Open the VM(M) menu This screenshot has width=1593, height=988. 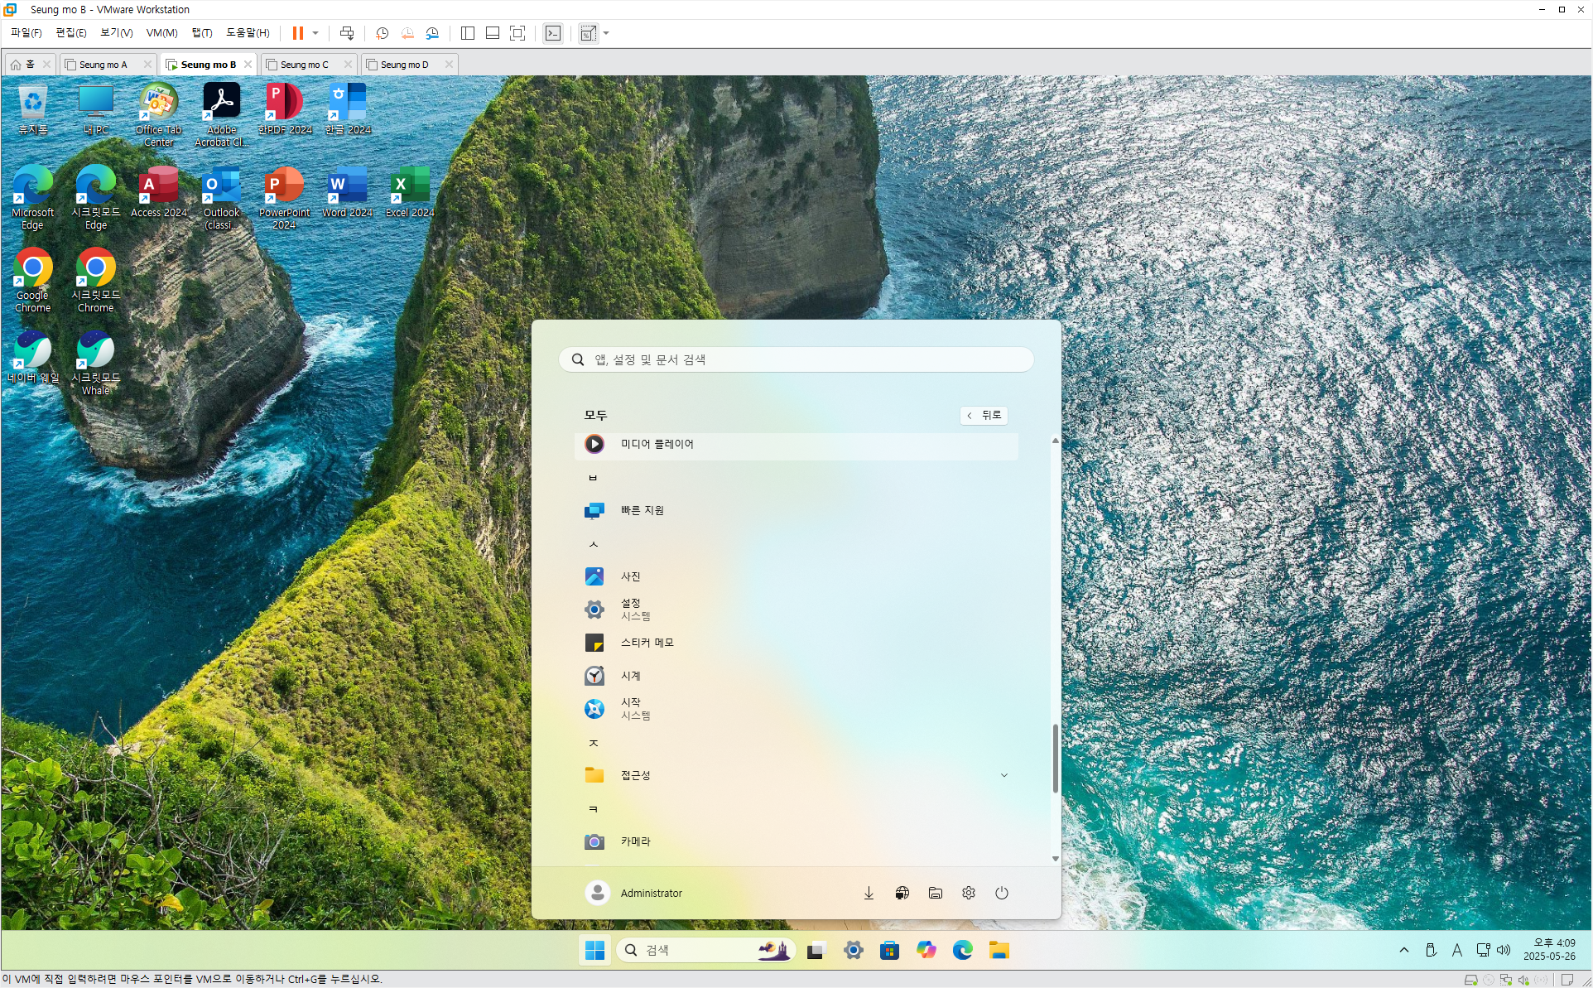[x=161, y=33]
